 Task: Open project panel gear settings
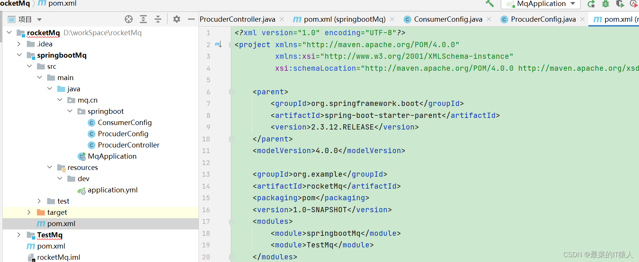(177, 19)
